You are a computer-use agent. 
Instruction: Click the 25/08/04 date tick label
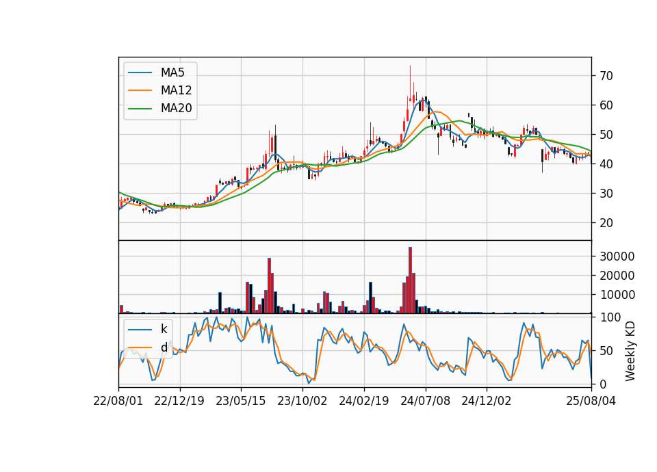coord(591,401)
